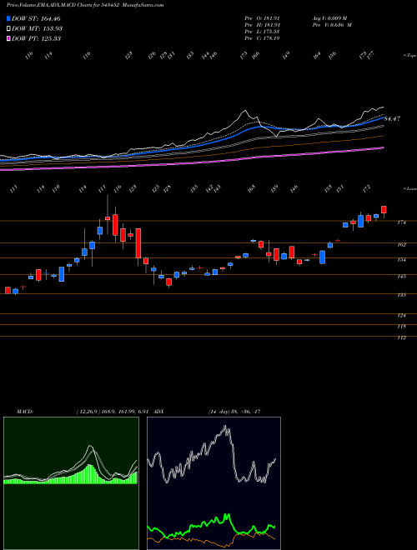417x550 pixels.
Task: Click the 'MACD:' panel label
Action: tap(25, 412)
